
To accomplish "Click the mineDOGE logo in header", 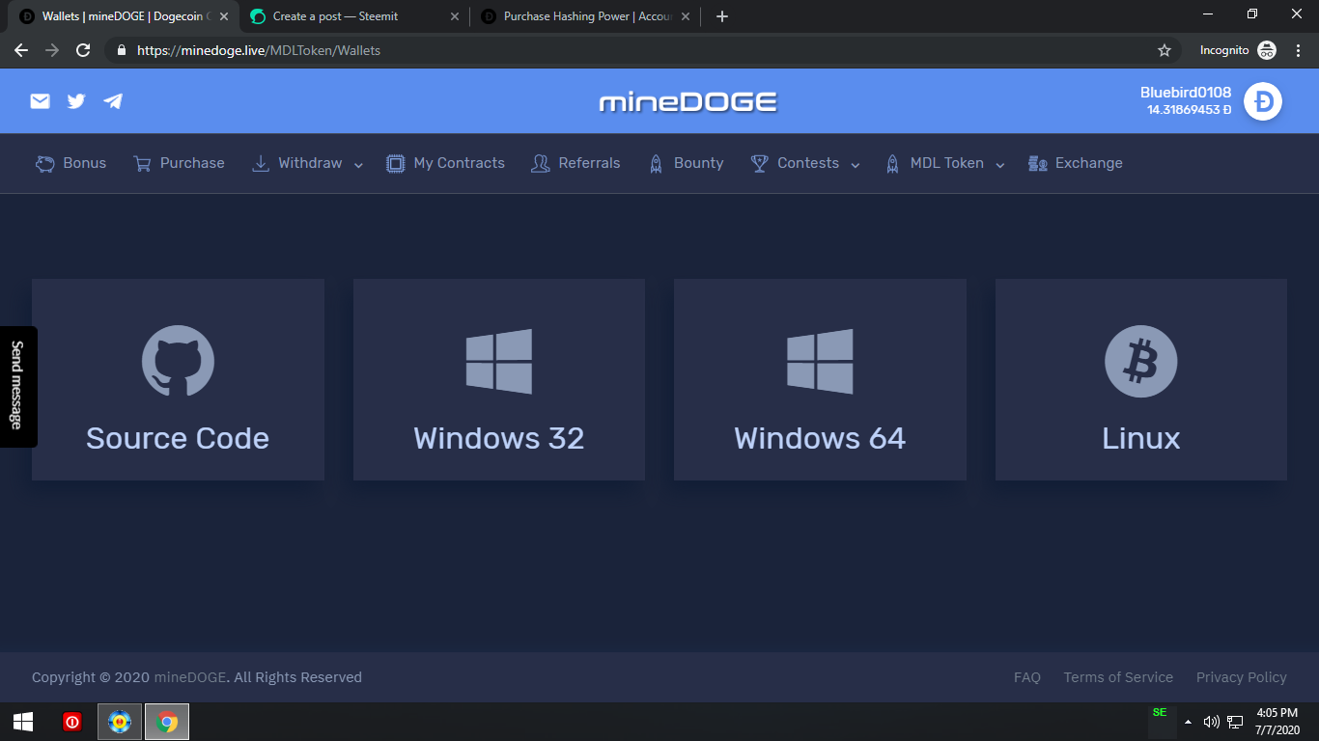I will pyautogui.click(x=688, y=101).
